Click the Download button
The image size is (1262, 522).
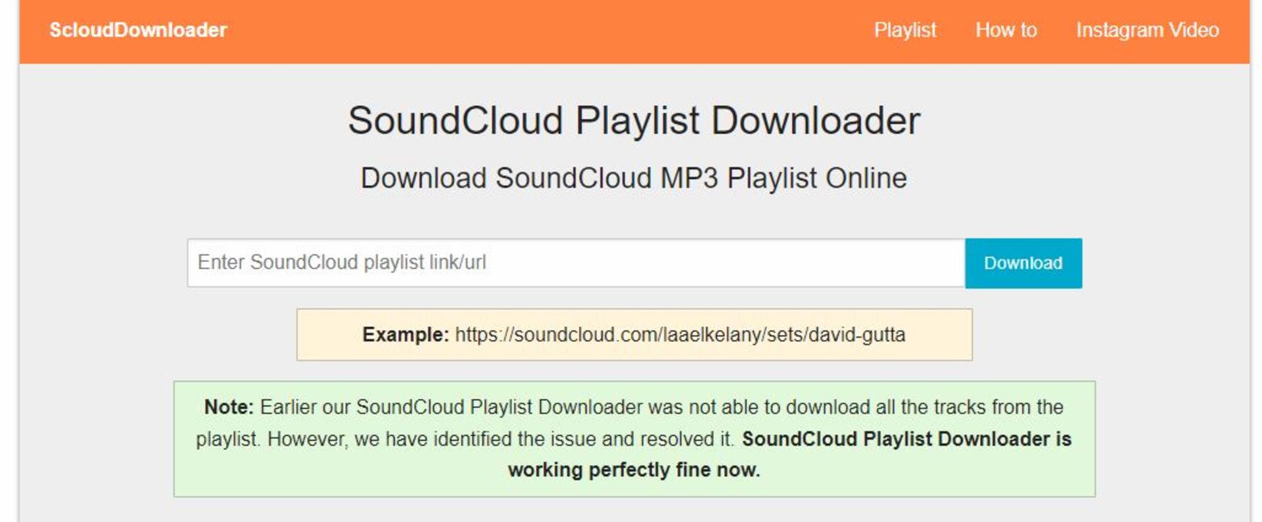point(1023,263)
